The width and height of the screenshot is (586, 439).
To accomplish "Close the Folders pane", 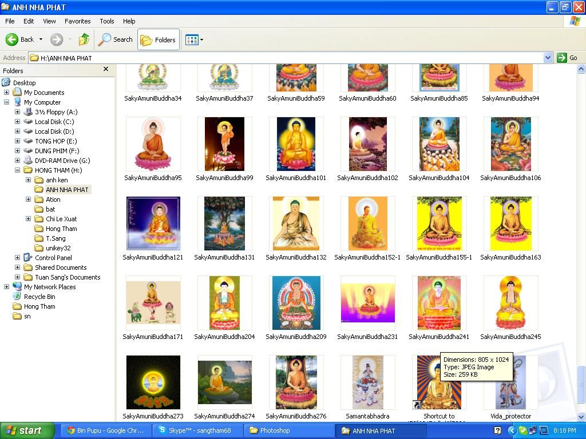I will (106, 69).
